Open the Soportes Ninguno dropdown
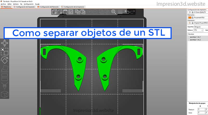This screenshot has width=208, height=115. (x=201, y=27)
